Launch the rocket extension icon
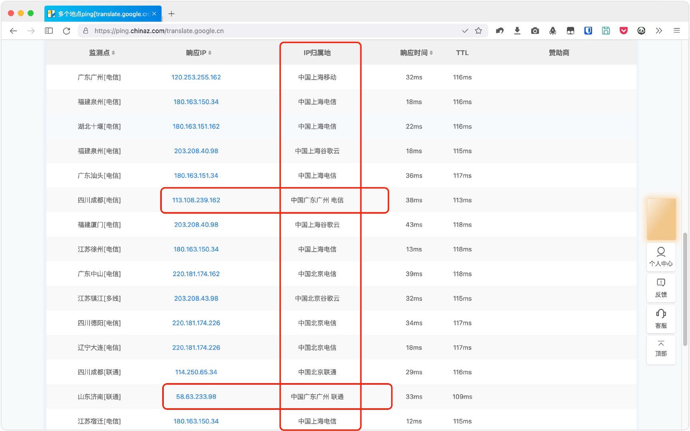690x431 pixels. tap(553, 30)
